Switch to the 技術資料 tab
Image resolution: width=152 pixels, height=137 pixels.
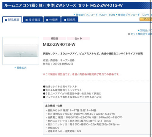coord(33,20)
